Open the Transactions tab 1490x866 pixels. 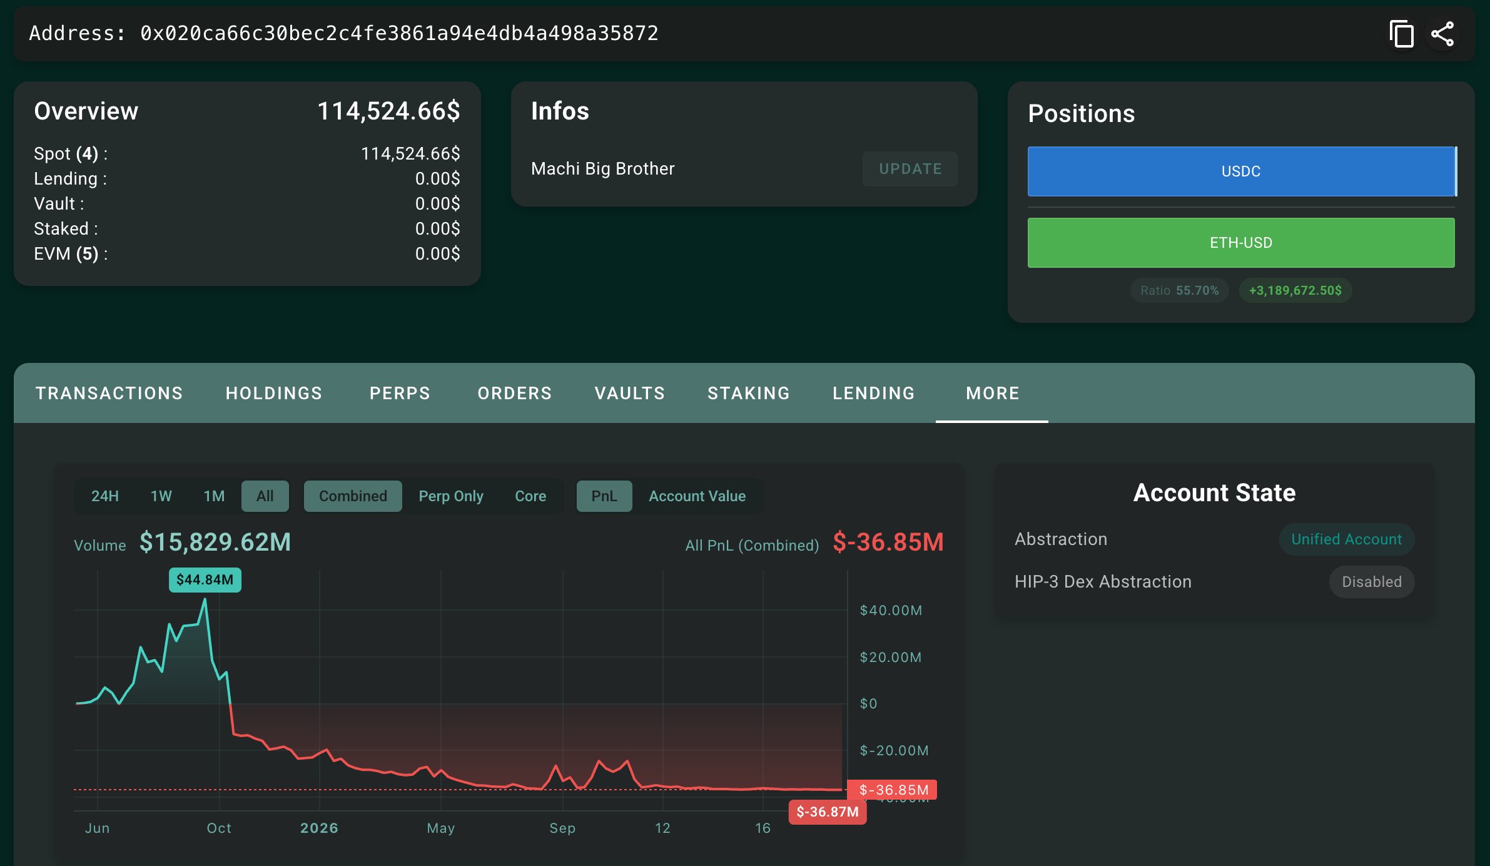(x=109, y=393)
